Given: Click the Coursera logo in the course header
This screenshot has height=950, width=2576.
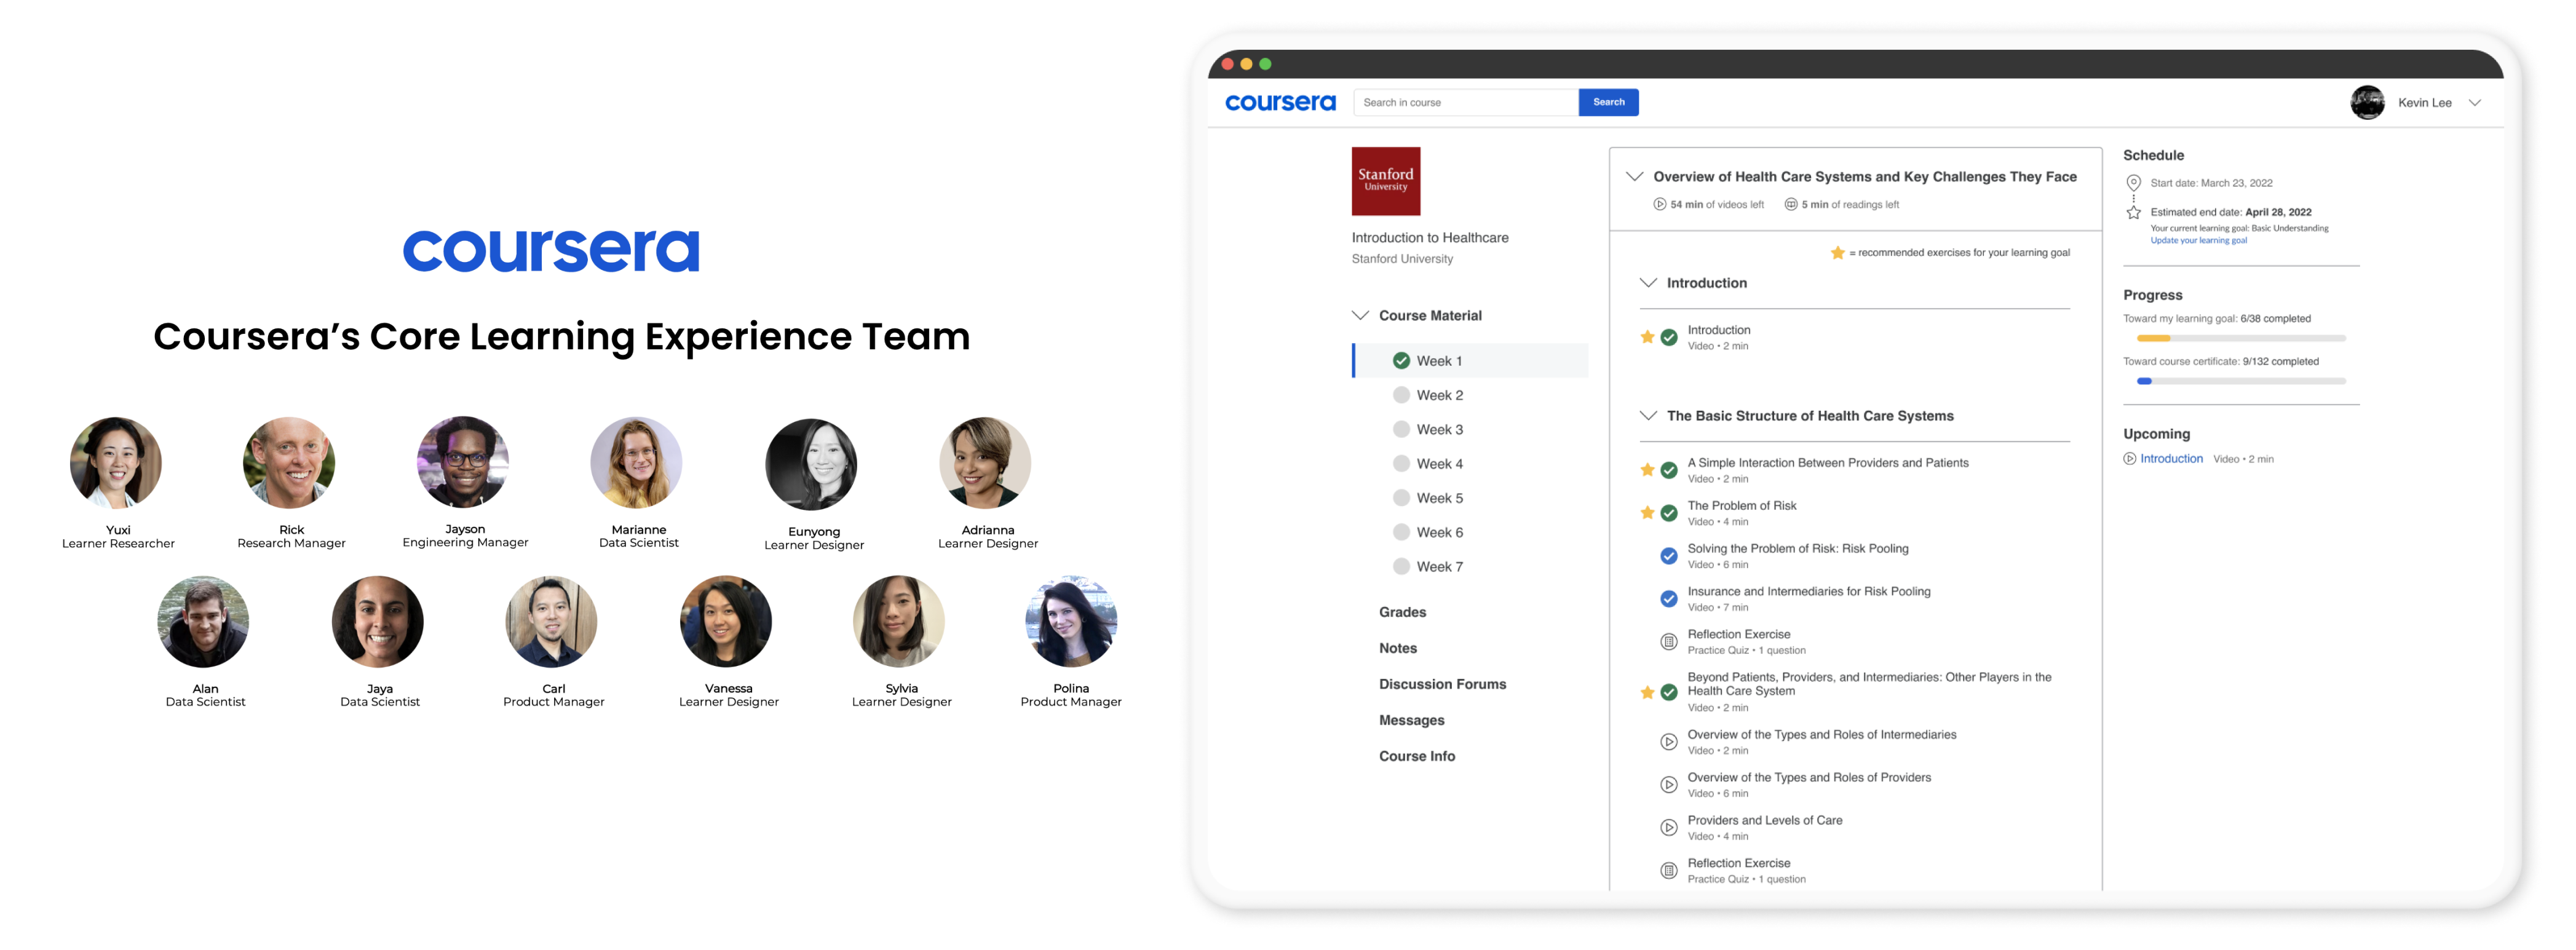Looking at the screenshot, I should point(1280,102).
